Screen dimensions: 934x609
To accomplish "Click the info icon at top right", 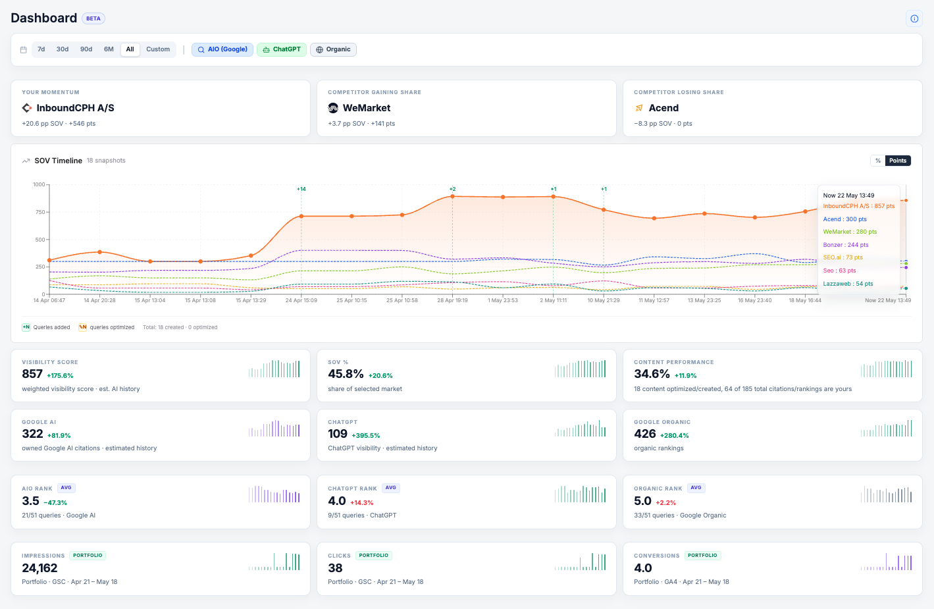I will pos(914,18).
